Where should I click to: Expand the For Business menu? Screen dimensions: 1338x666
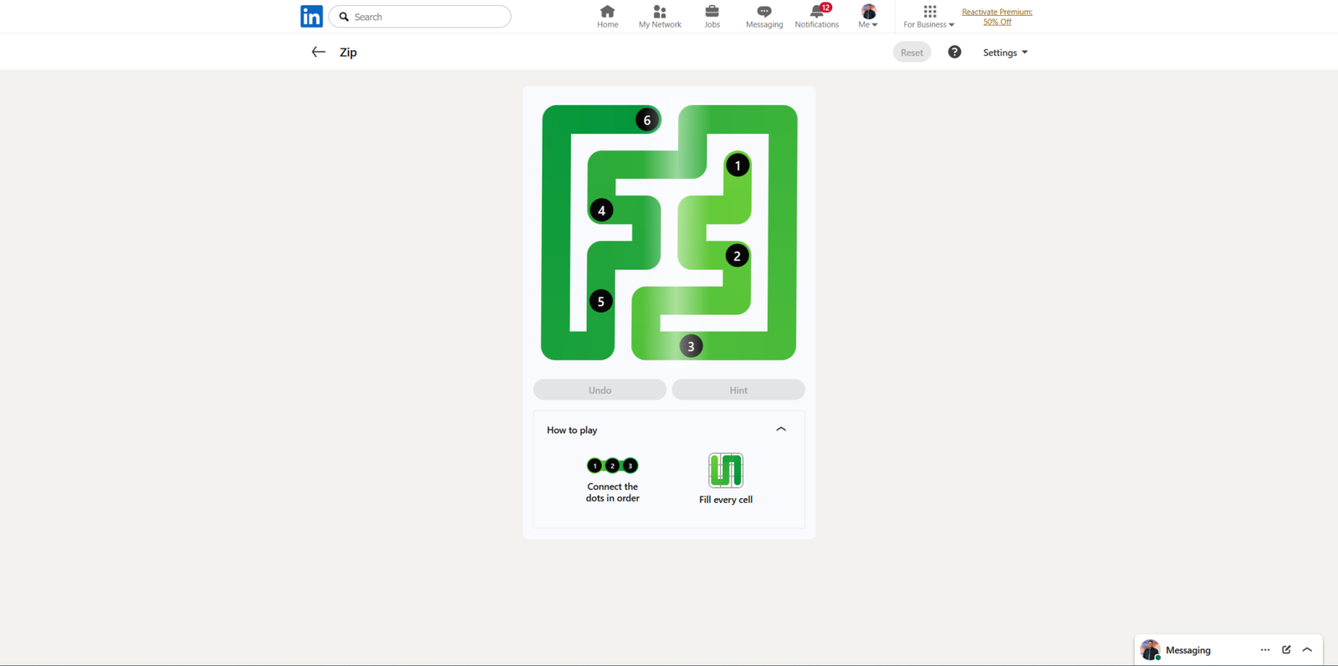928,16
